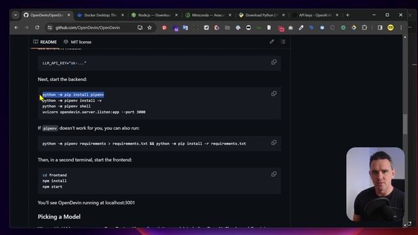Click the install app icon in address bar

[140, 27]
